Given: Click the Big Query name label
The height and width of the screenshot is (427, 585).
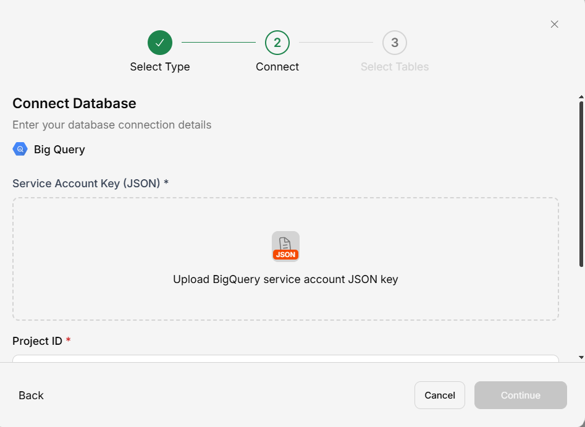Looking at the screenshot, I should click(59, 150).
